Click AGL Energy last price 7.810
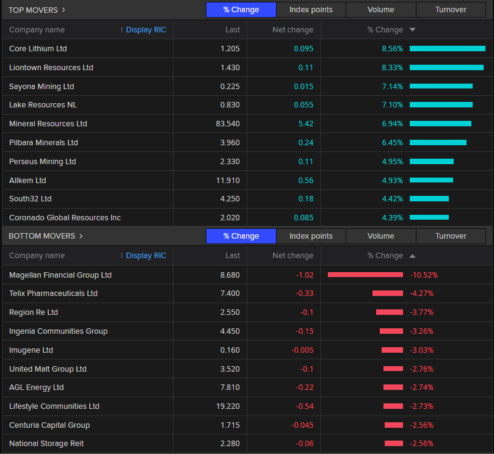This screenshot has width=494, height=454. pos(230,387)
